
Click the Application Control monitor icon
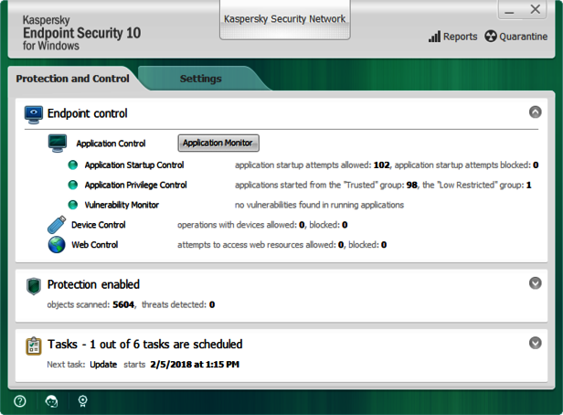coord(58,143)
